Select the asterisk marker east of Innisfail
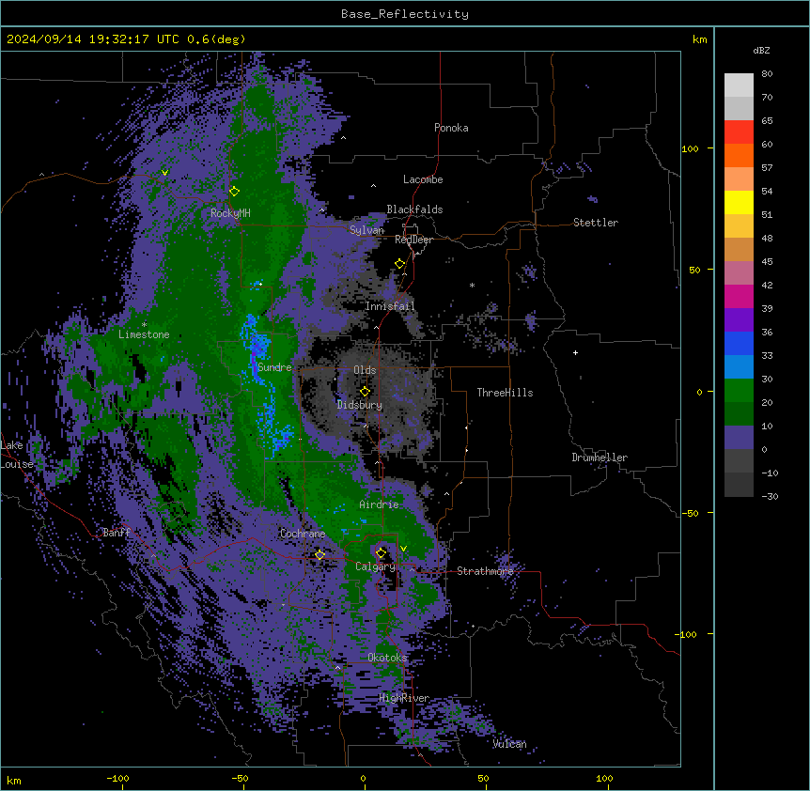The width and height of the screenshot is (810, 791). click(x=472, y=285)
